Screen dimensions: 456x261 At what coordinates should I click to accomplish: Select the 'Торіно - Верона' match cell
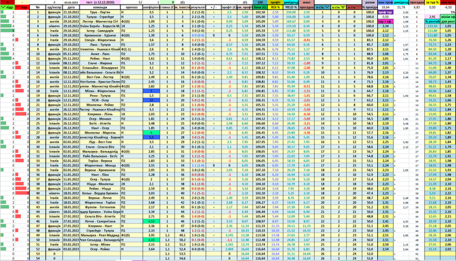(x=100, y=161)
